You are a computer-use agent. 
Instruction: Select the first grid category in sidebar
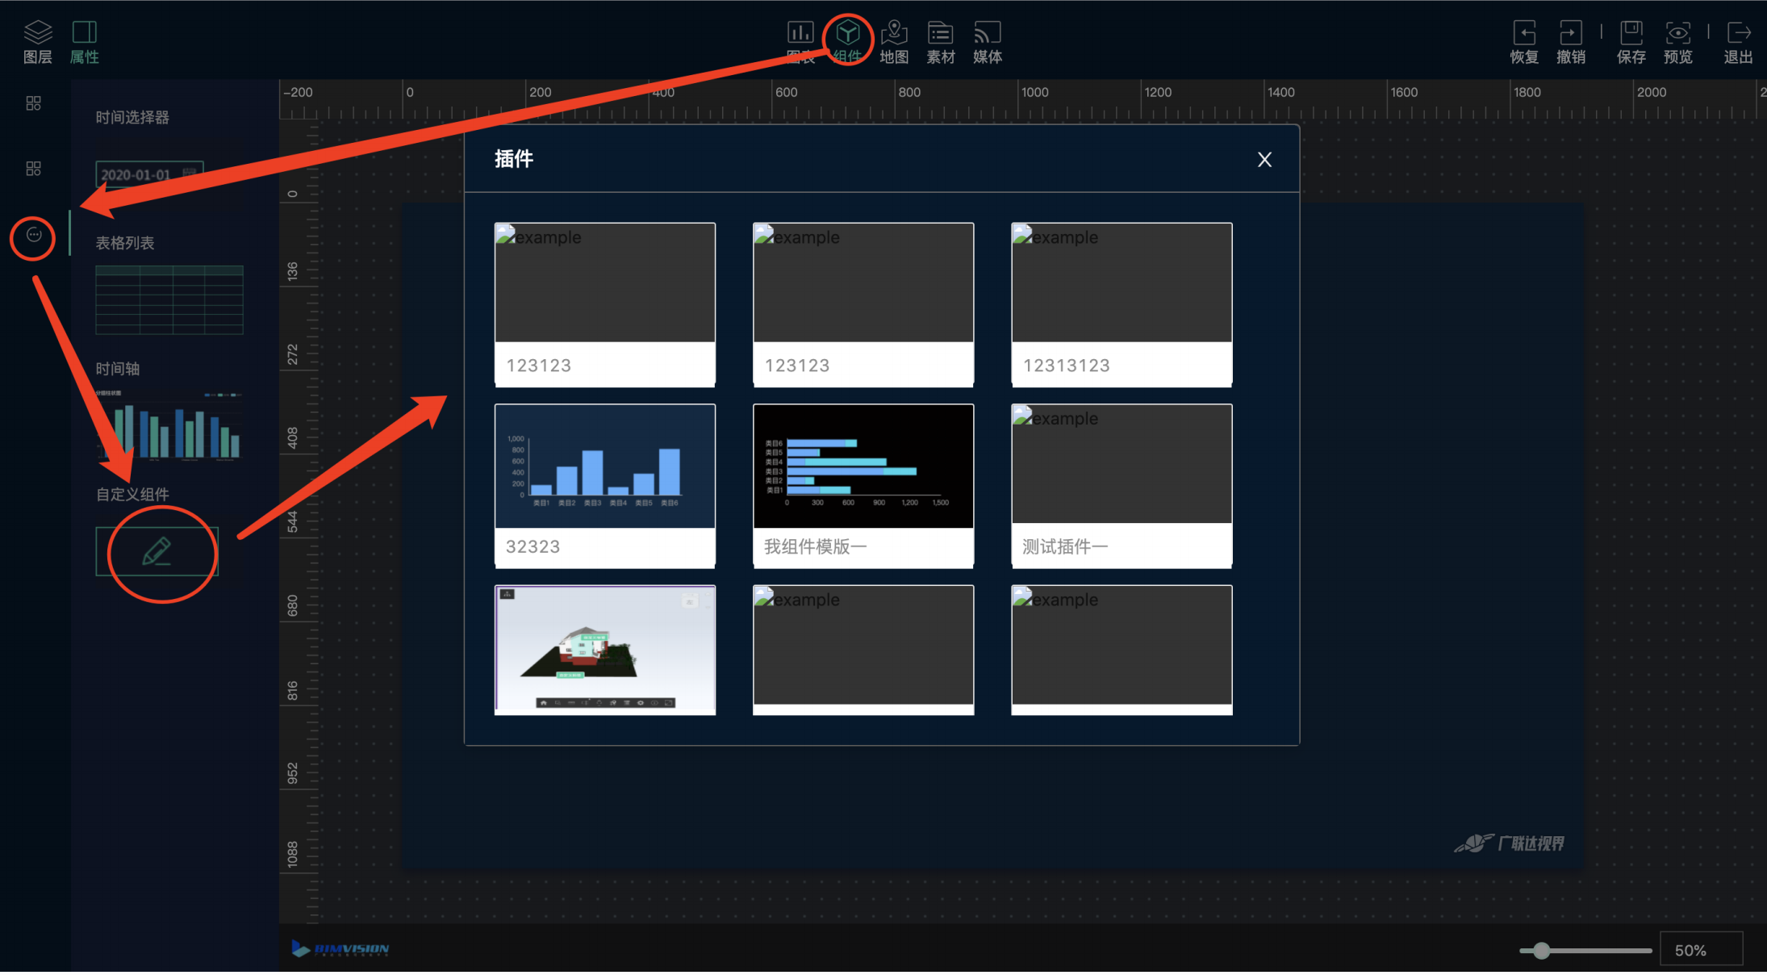pos(33,103)
